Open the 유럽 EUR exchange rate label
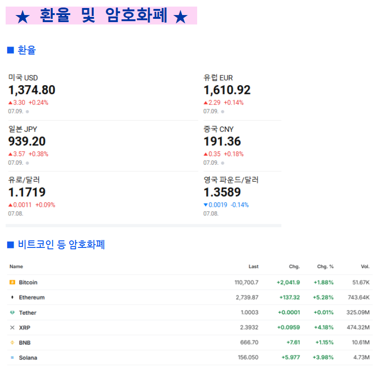The image size is (375, 366). click(x=218, y=78)
